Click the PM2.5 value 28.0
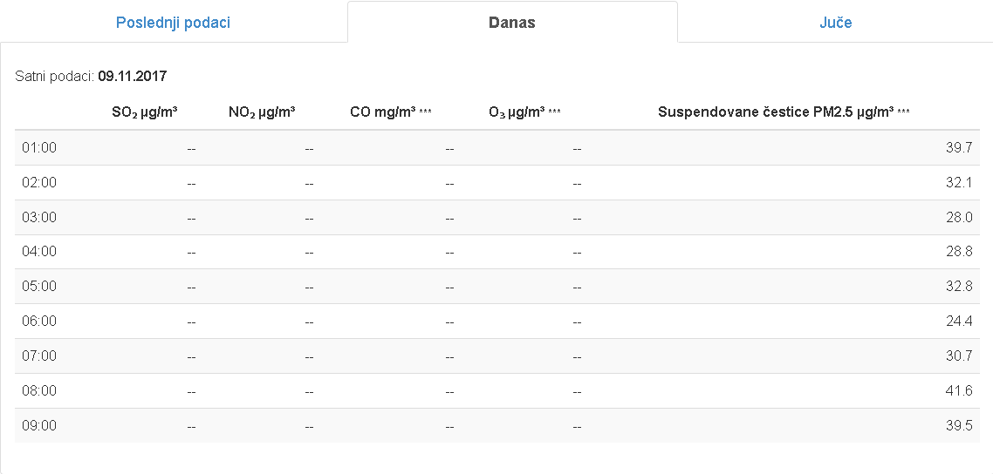 click(959, 218)
